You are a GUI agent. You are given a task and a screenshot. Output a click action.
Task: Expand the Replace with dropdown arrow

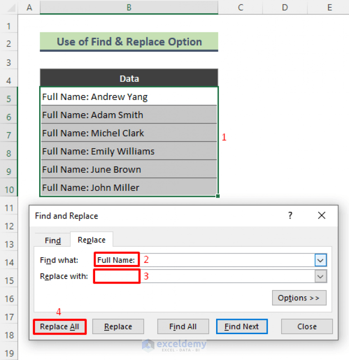[x=320, y=276]
